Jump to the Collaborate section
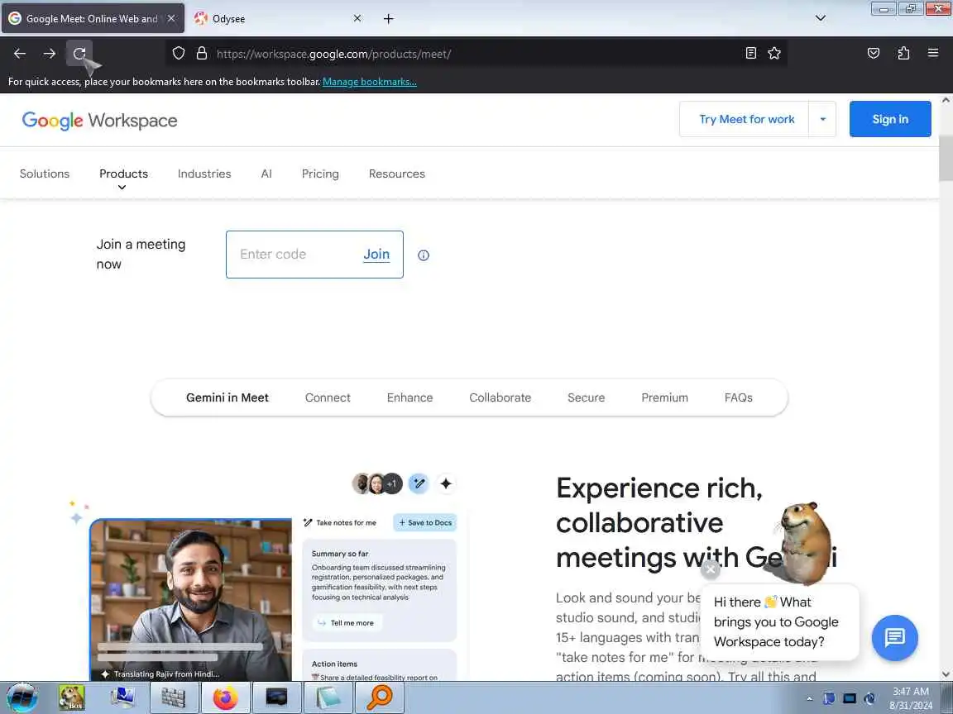Image resolution: width=953 pixels, height=714 pixels. click(500, 397)
